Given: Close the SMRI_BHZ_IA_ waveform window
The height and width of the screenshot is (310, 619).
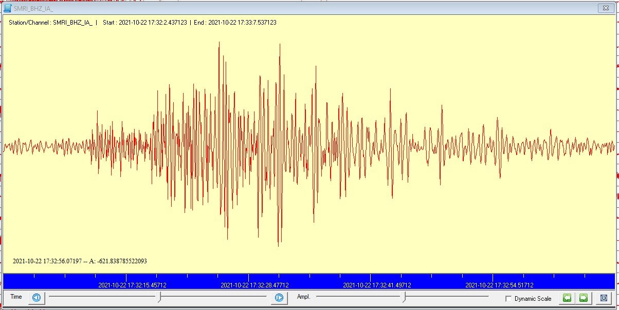Looking at the screenshot, I should tap(604, 8).
